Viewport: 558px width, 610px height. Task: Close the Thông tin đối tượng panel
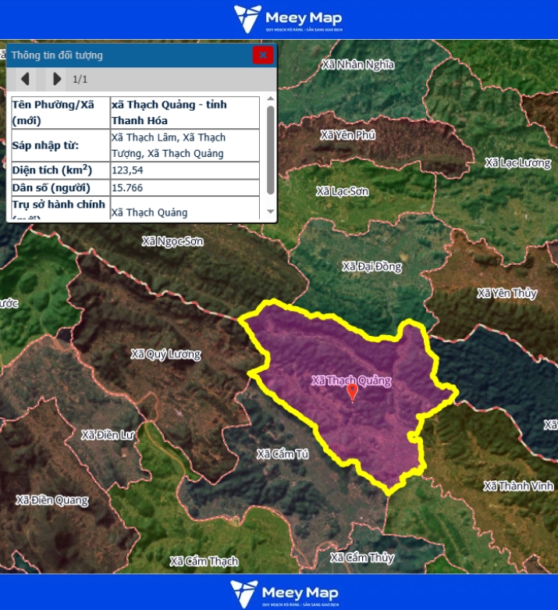(262, 55)
